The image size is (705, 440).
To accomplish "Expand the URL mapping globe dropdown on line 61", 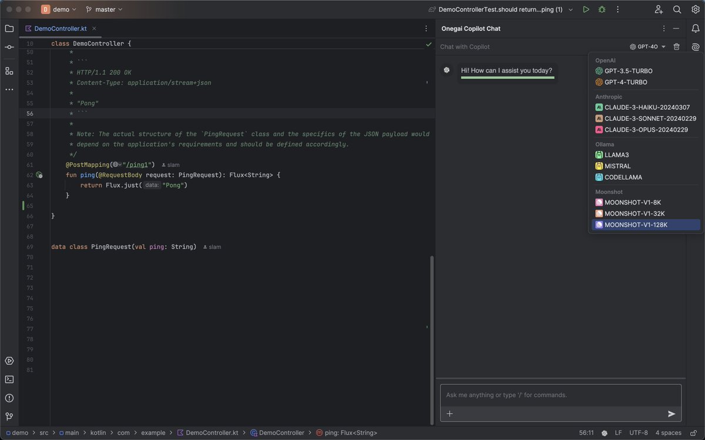I will (x=117, y=164).
